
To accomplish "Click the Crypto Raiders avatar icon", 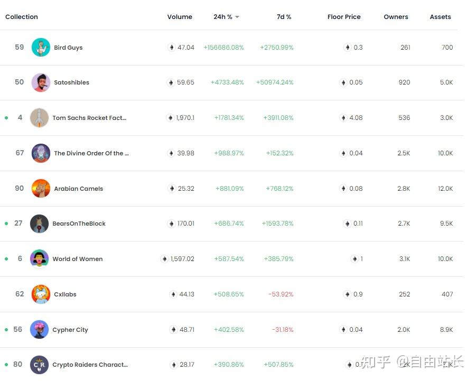I will tap(39, 365).
